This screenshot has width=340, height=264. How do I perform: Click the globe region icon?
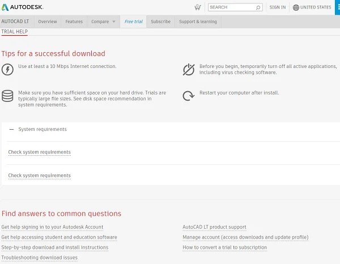[296, 7]
